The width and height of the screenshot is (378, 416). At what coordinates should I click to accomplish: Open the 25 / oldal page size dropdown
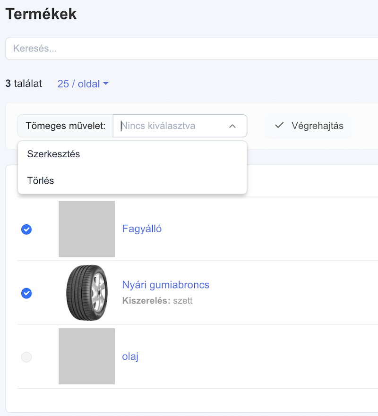[x=83, y=84]
